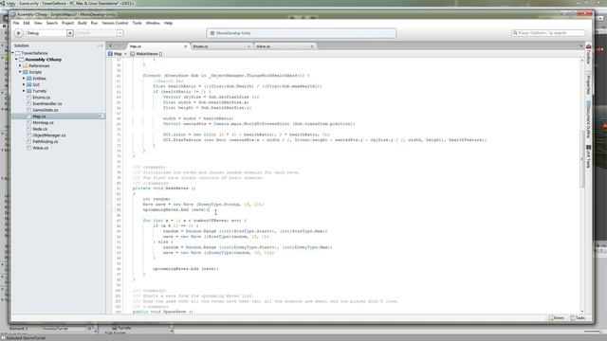Click the Assembly-CSharp project icon
This screenshot has width=607, height=341.
tap(22, 60)
